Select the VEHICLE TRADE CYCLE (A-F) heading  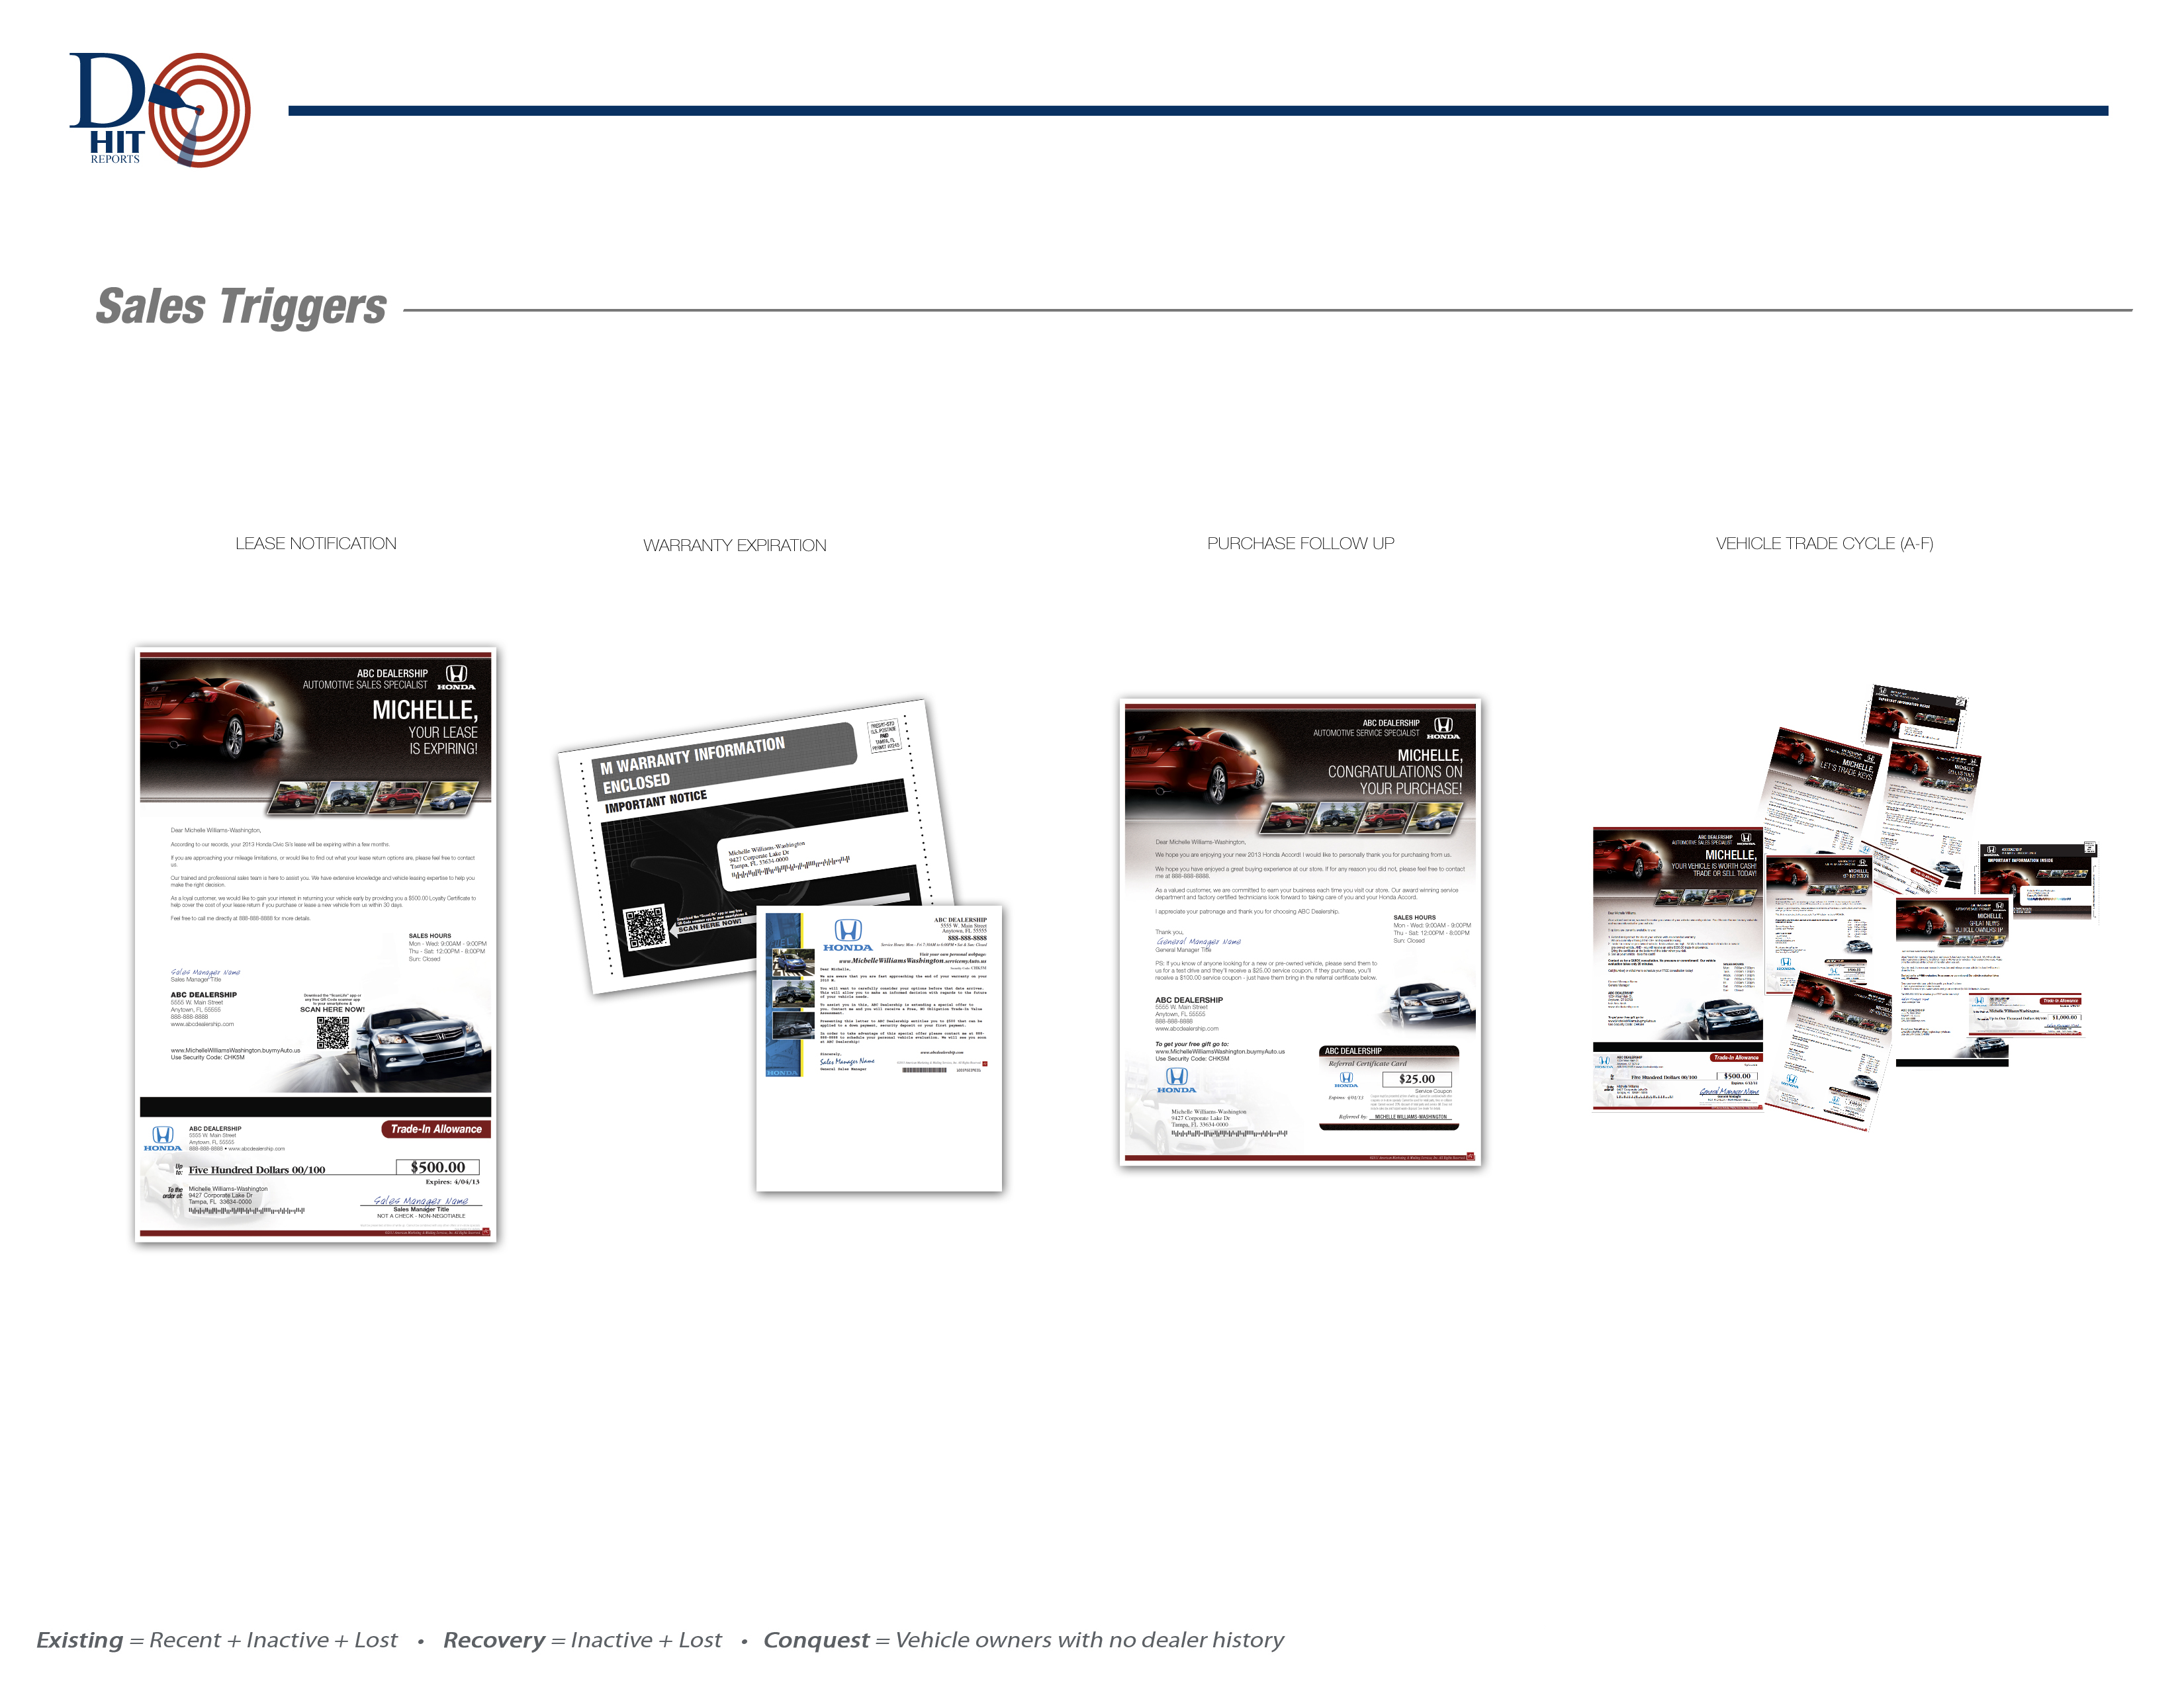click(x=1824, y=544)
